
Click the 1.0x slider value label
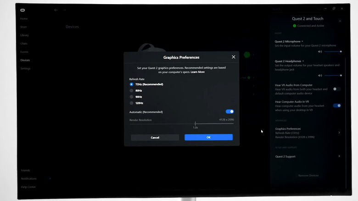click(x=195, y=128)
